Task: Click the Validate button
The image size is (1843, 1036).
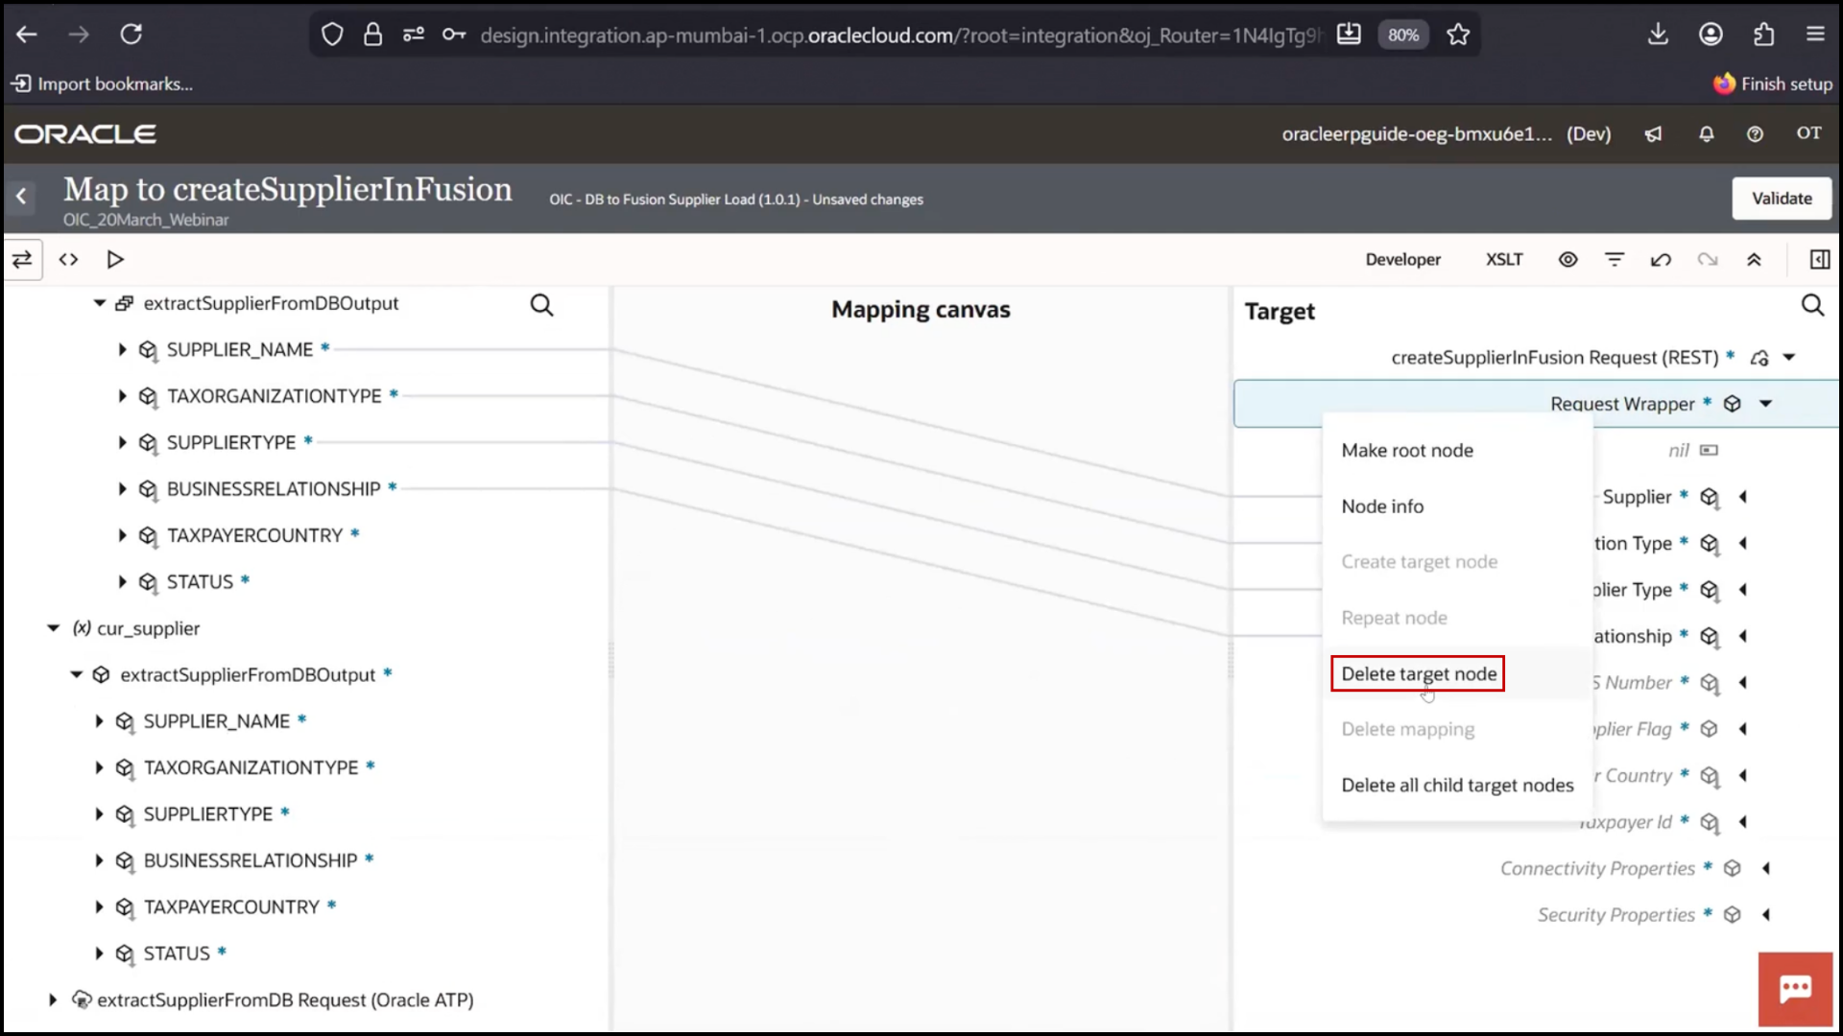Action: point(1782,199)
